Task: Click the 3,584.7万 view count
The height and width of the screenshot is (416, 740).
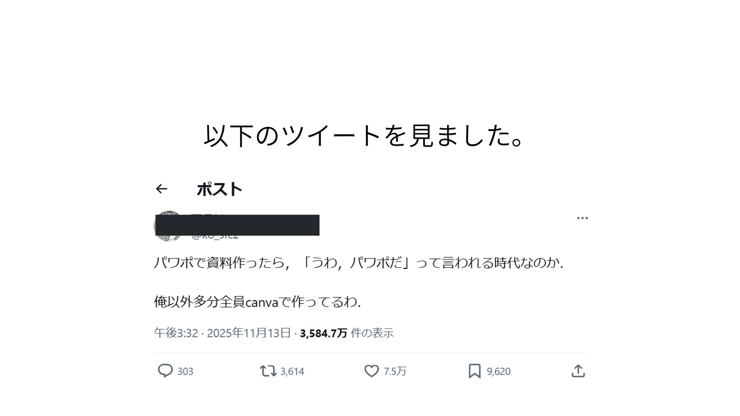Action: pyautogui.click(x=323, y=333)
